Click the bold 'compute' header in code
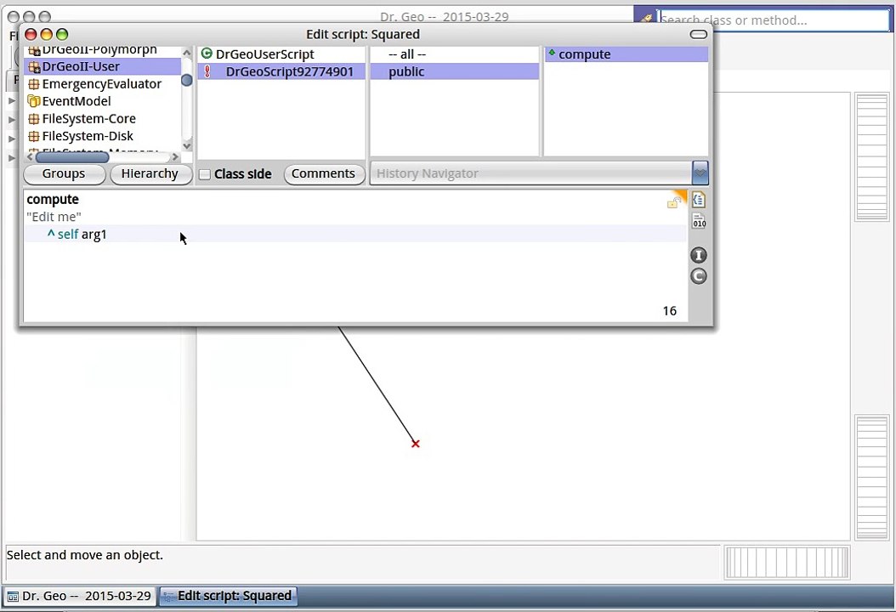The width and height of the screenshot is (896, 612). tap(53, 200)
